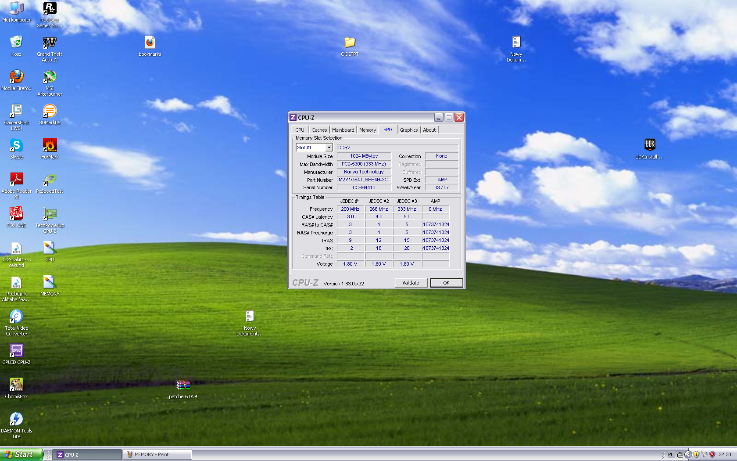Click the JEDEC #3 frequency 333 MHz cell
This screenshot has height=461, width=737.
coord(407,209)
